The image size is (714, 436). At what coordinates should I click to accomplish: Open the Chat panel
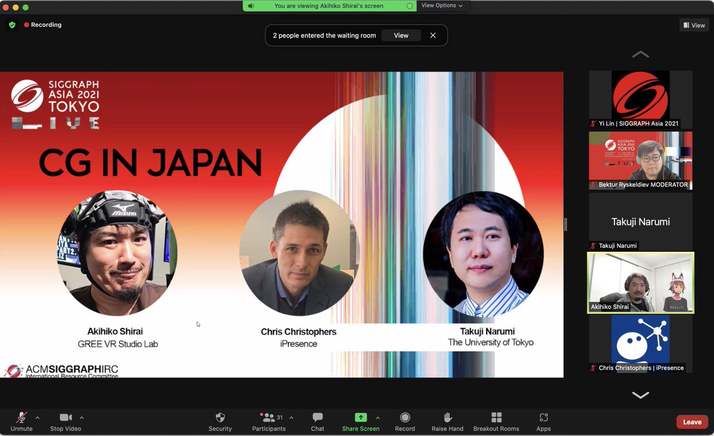click(318, 422)
